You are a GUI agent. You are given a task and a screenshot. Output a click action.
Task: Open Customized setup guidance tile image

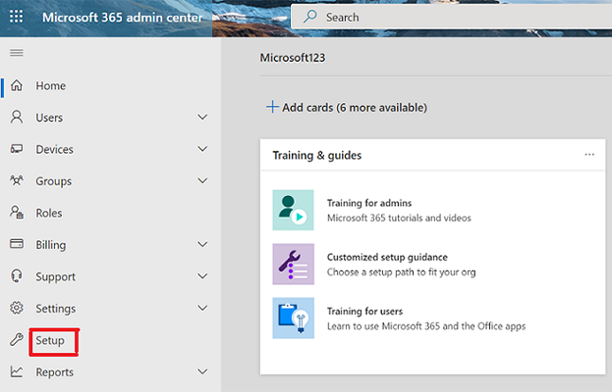pyautogui.click(x=293, y=265)
